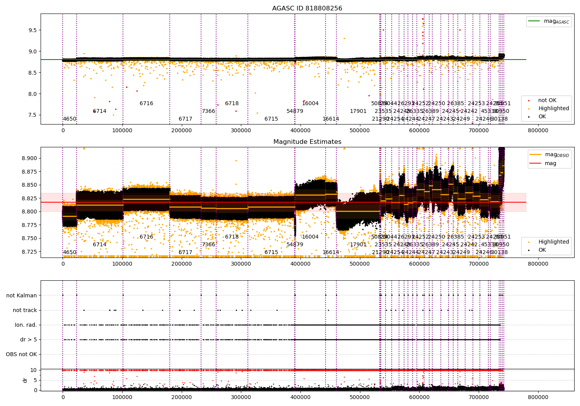This screenshot has width=580, height=406.
Task: Click the 8.850 tick on the middle plot y-axis
Action: click(x=29, y=185)
